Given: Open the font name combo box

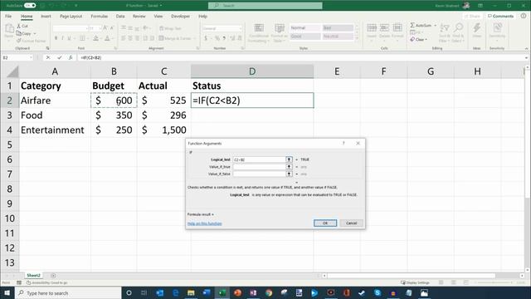Looking at the screenshot, I should click(70, 28).
